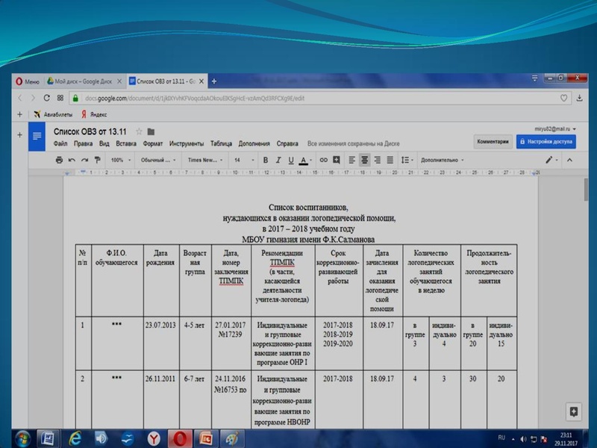Viewport: 597px width, 448px height.
Task: Open the Google Docs home icon
Action: tap(37, 136)
